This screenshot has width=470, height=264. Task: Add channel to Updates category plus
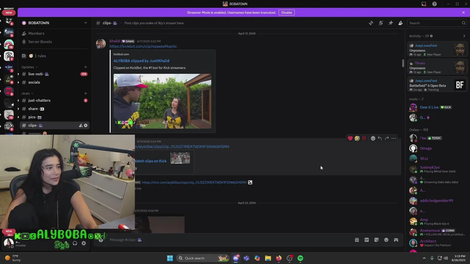[86, 67]
